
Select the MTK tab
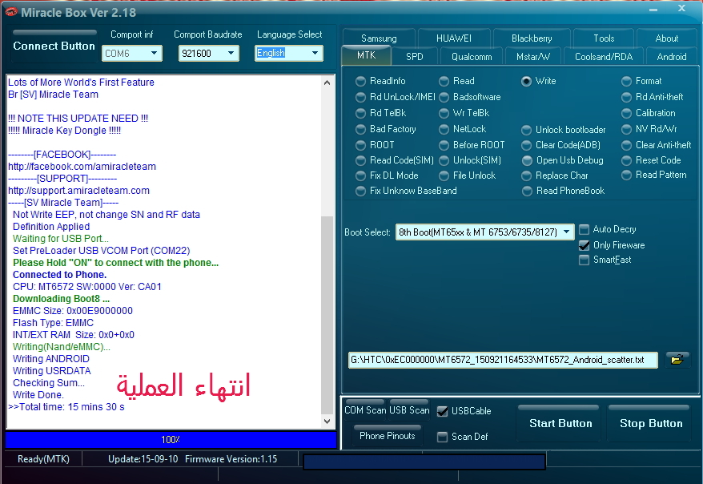[366, 55]
